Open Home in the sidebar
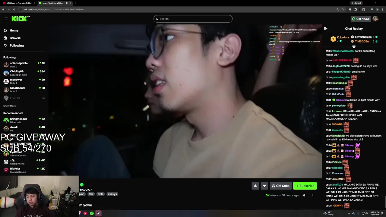Image resolution: width=386 pixels, height=217 pixels. (14, 30)
